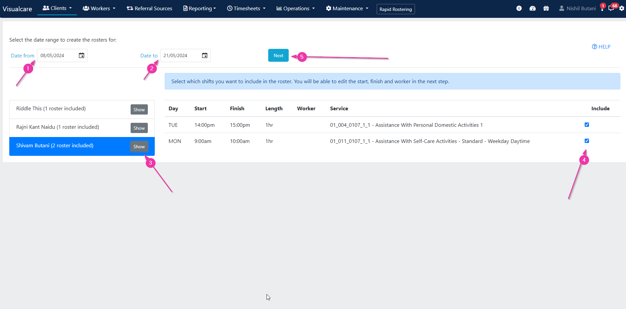Select the Shivam Butani client row

pos(82,146)
